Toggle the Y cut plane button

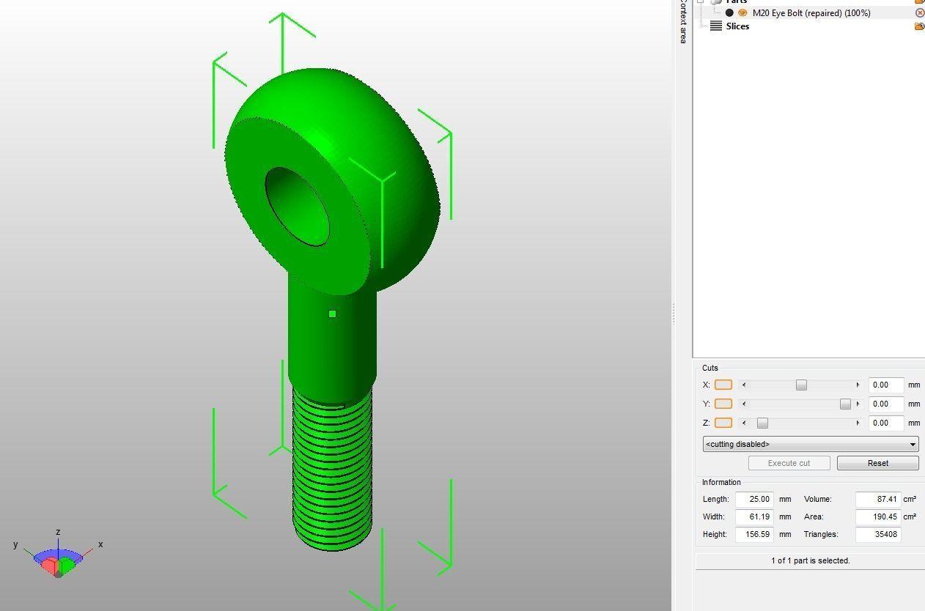click(x=723, y=404)
